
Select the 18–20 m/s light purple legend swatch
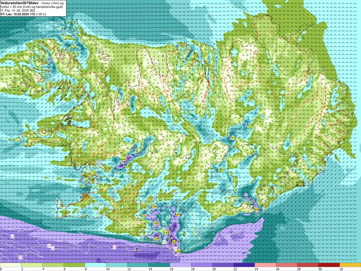[x=202, y=265]
